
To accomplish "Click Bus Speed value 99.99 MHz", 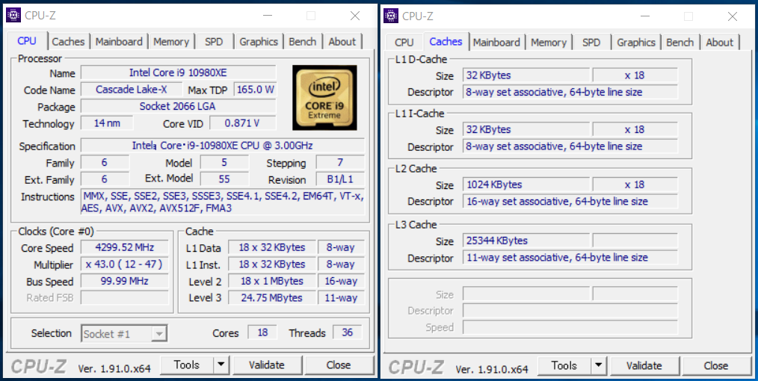I will coord(125,281).
